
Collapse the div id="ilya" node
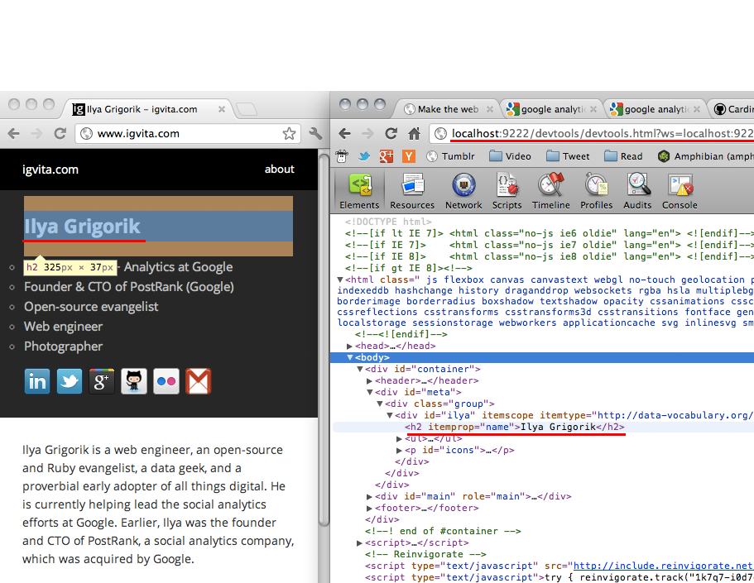click(x=390, y=415)
